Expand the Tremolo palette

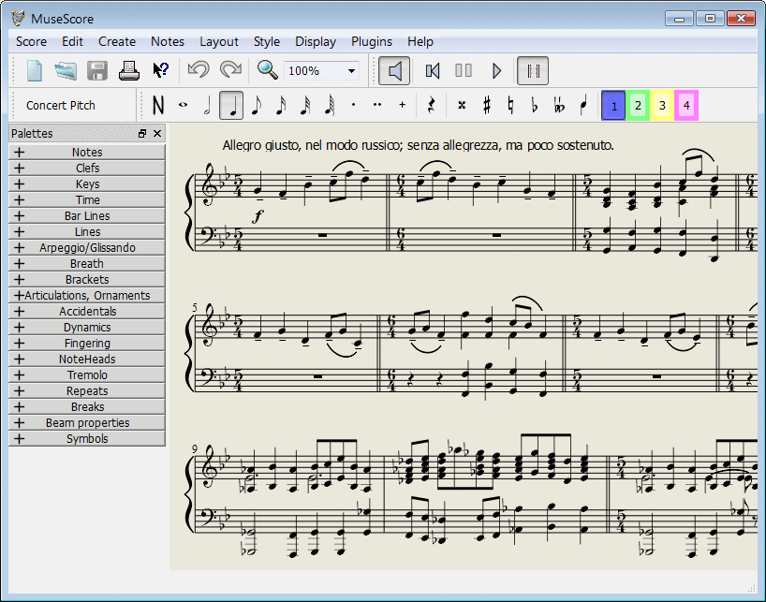pos(87,375)
